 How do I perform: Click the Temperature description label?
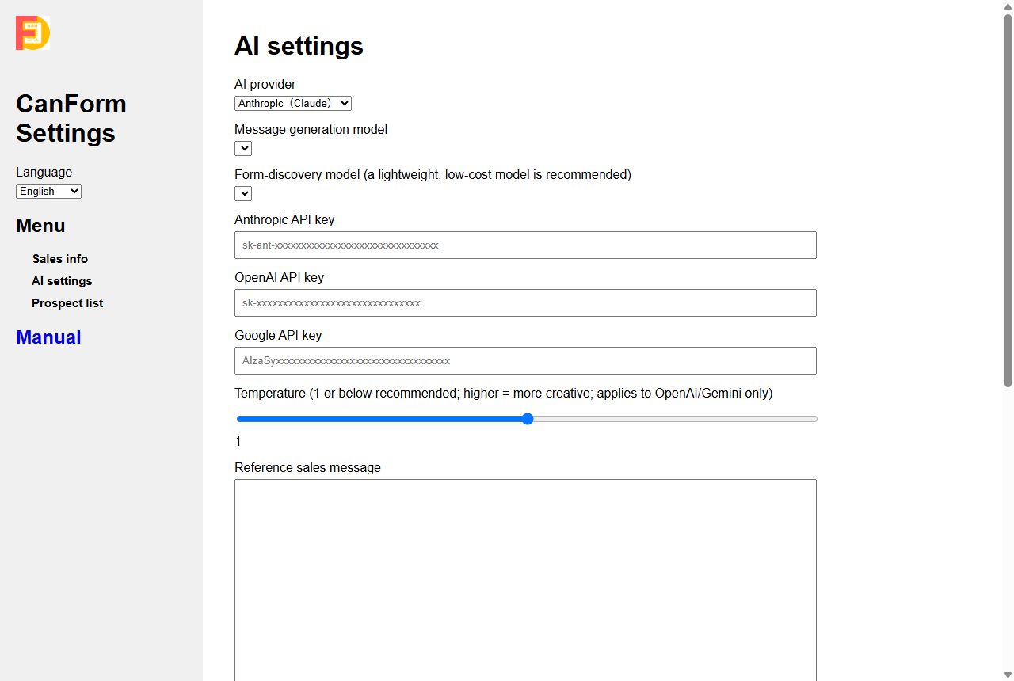tap(503, 393)
